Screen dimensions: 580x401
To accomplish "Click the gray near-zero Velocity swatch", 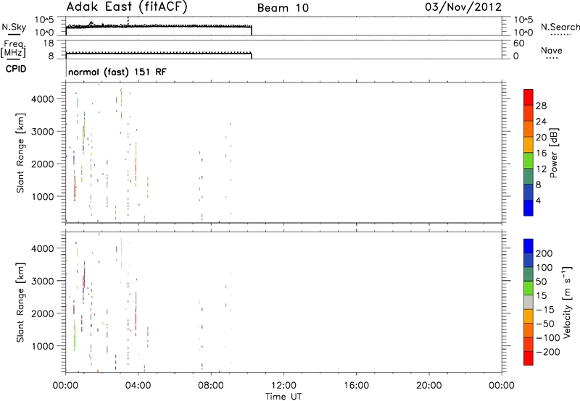I will (x=529, y=302).
